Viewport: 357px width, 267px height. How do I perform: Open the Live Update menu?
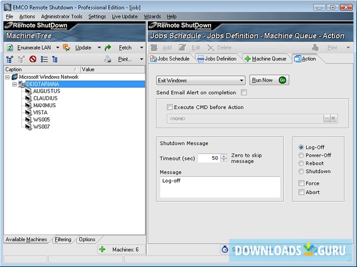pyautogui.click(x=125, y=17)
